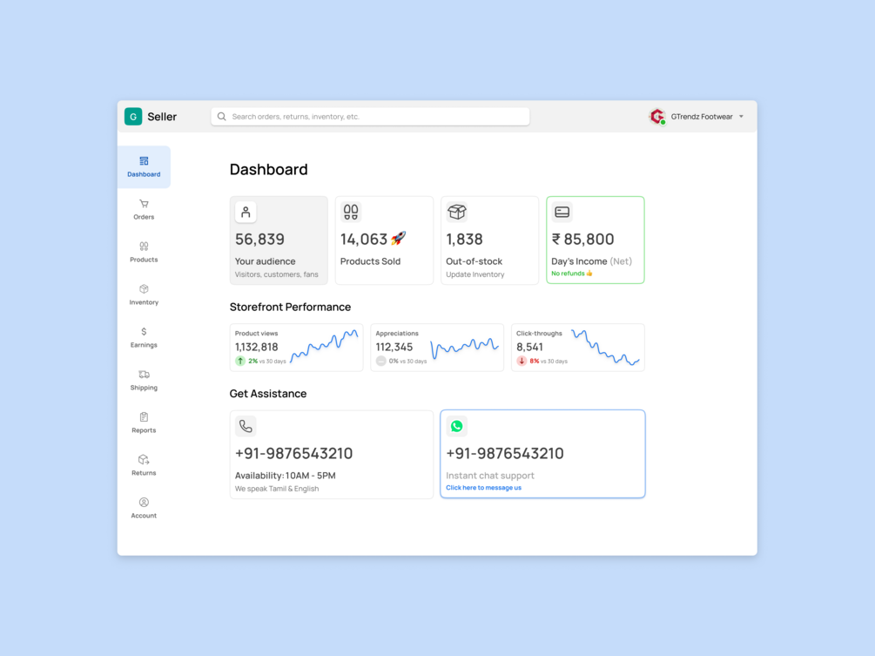The height and width of the screenshot is (656, 875).
Task: Click the green G Seller logo
Action: pos(133,117)
